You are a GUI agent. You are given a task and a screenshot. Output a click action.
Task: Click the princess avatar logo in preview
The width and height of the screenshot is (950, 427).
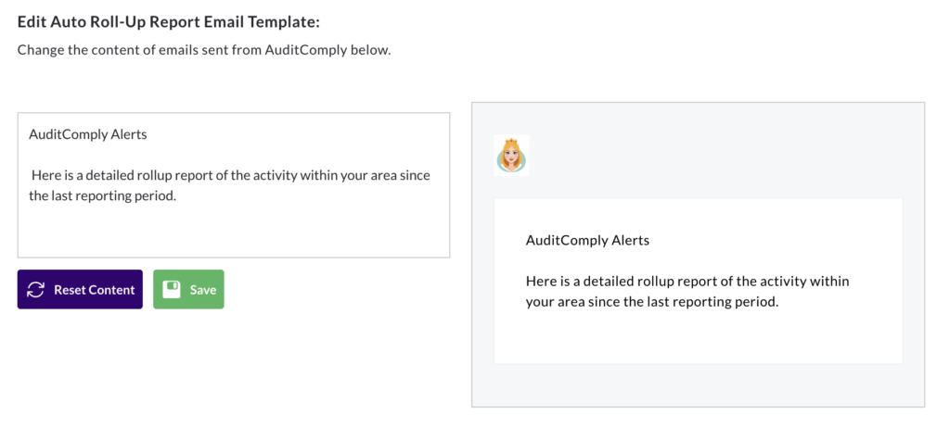[511, 156]
